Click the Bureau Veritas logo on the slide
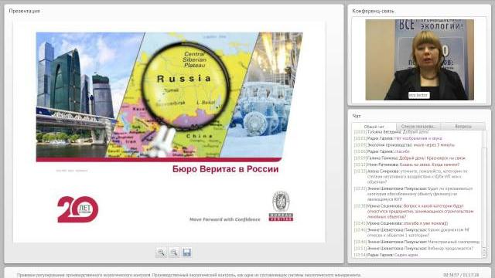The image size is (495, 278). coord(281,206)
